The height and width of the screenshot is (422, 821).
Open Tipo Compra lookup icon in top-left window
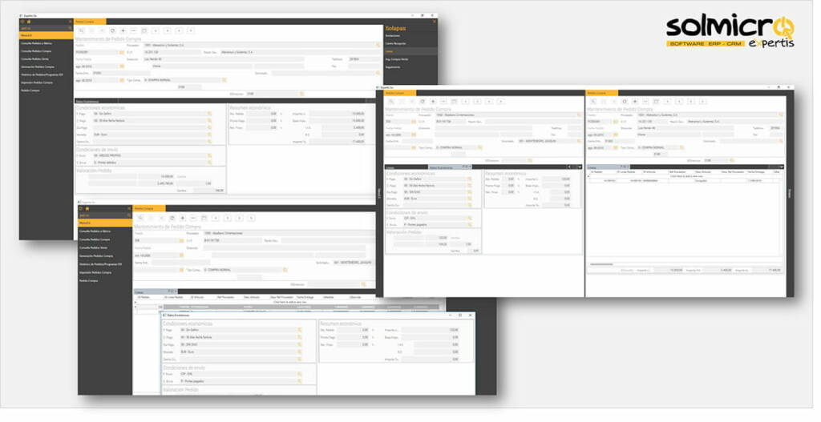tap(224, 81)
